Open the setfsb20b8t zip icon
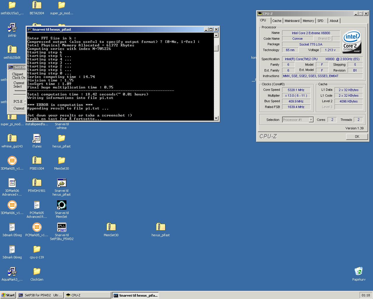The height and width of the screenshot is (299, 373). pyautogui.click(x=12, y=50)
